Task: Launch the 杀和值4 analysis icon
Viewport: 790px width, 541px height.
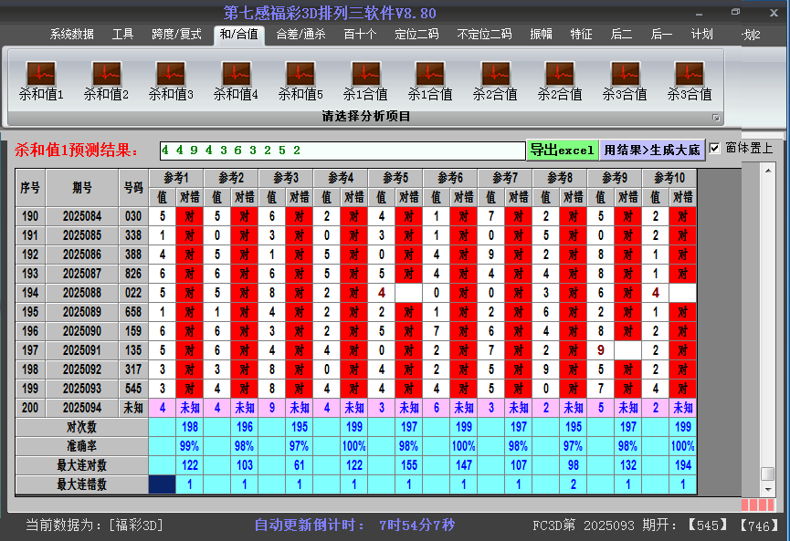Action: coord(236,81)
